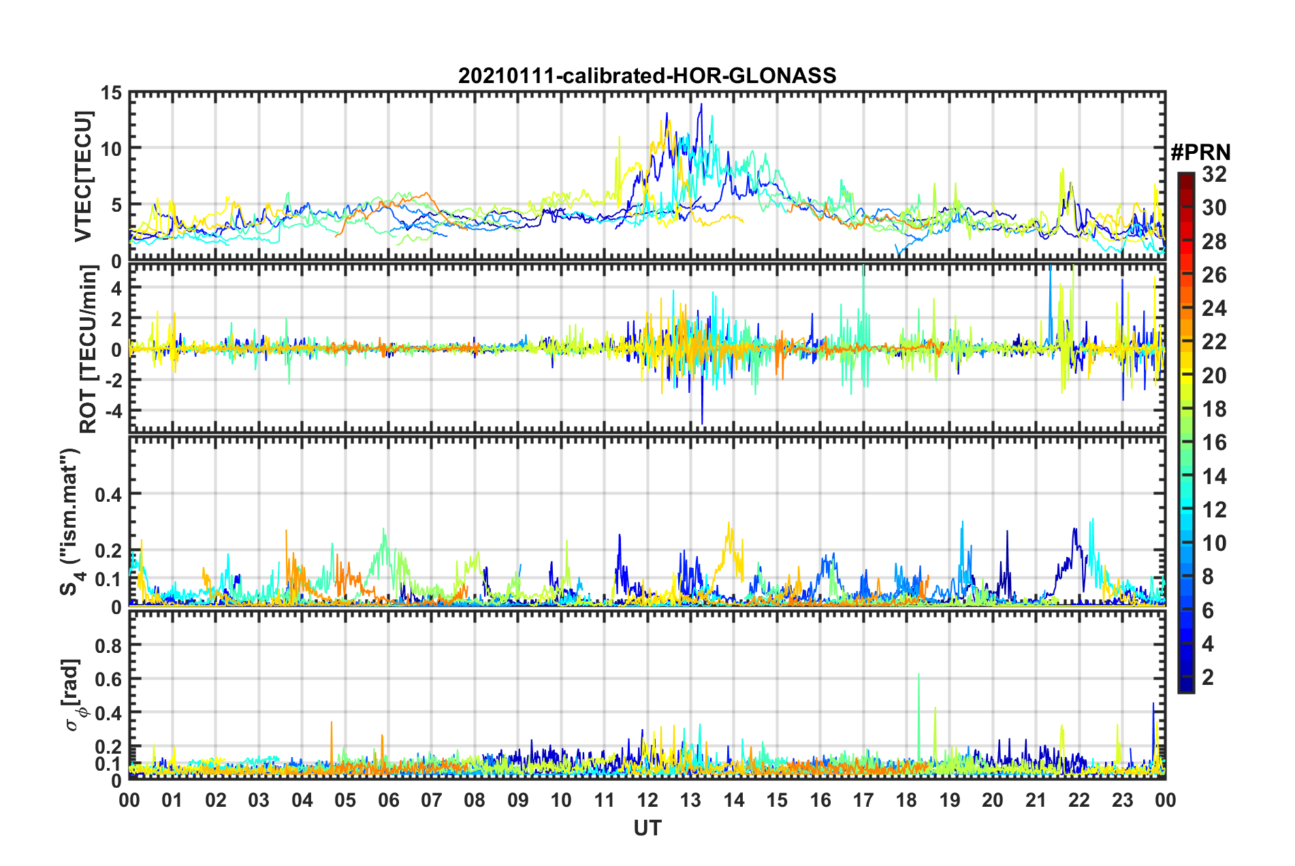Select the VTEC[TECU] y-axis label
Image resolution: width=1295 pixels, height=866 pixels.
coord(83,176)
